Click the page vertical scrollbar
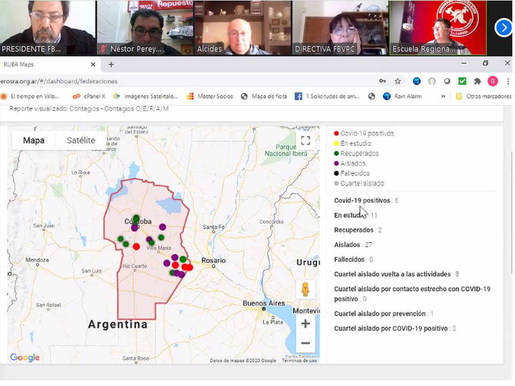This screenshot has height=386, width=515. point(512,212)
